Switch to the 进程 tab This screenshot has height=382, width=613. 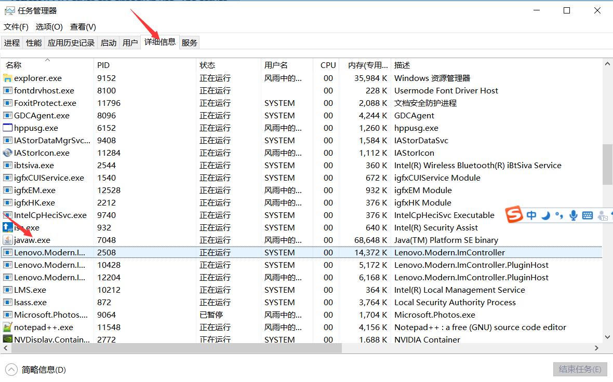[x=12, y=43]
